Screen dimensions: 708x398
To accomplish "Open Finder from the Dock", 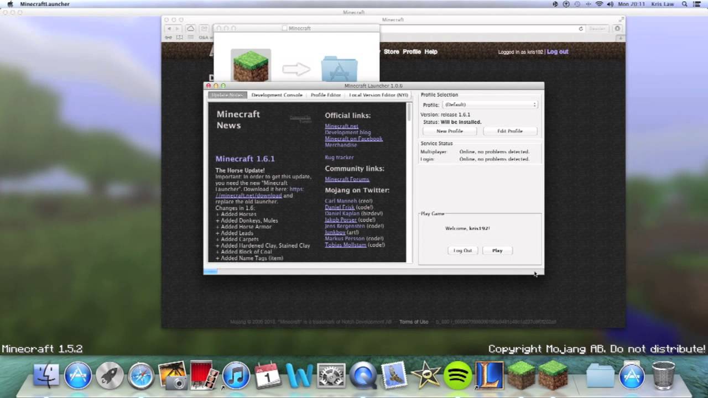I will pyautogui.click(x=46, y=375).
